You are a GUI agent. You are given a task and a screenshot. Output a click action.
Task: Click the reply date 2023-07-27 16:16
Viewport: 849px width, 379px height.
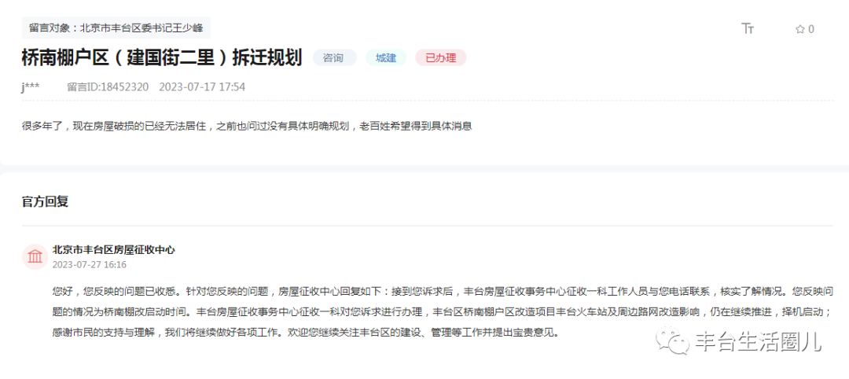(90, 265)
